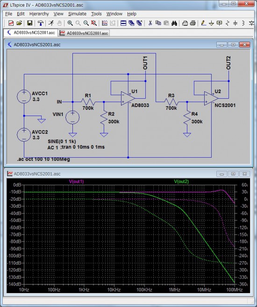Screen dimensions: 257x307
Task: Create a new schematic from the toolbar
Action: 11,23
